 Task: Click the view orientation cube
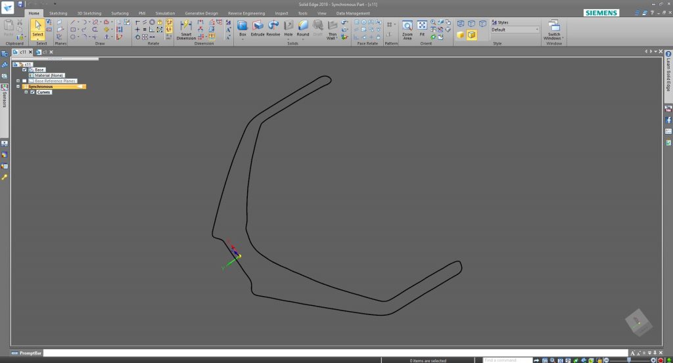coord(639,322)
